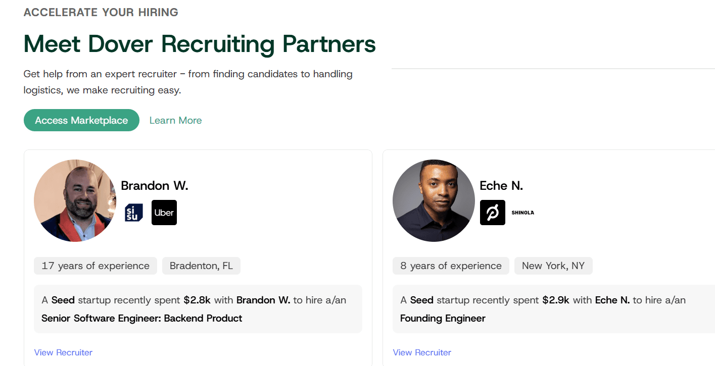715x366 pixels.
Task: Click Senior Software Engineer: Backend Product text
Action: [142, 319]
